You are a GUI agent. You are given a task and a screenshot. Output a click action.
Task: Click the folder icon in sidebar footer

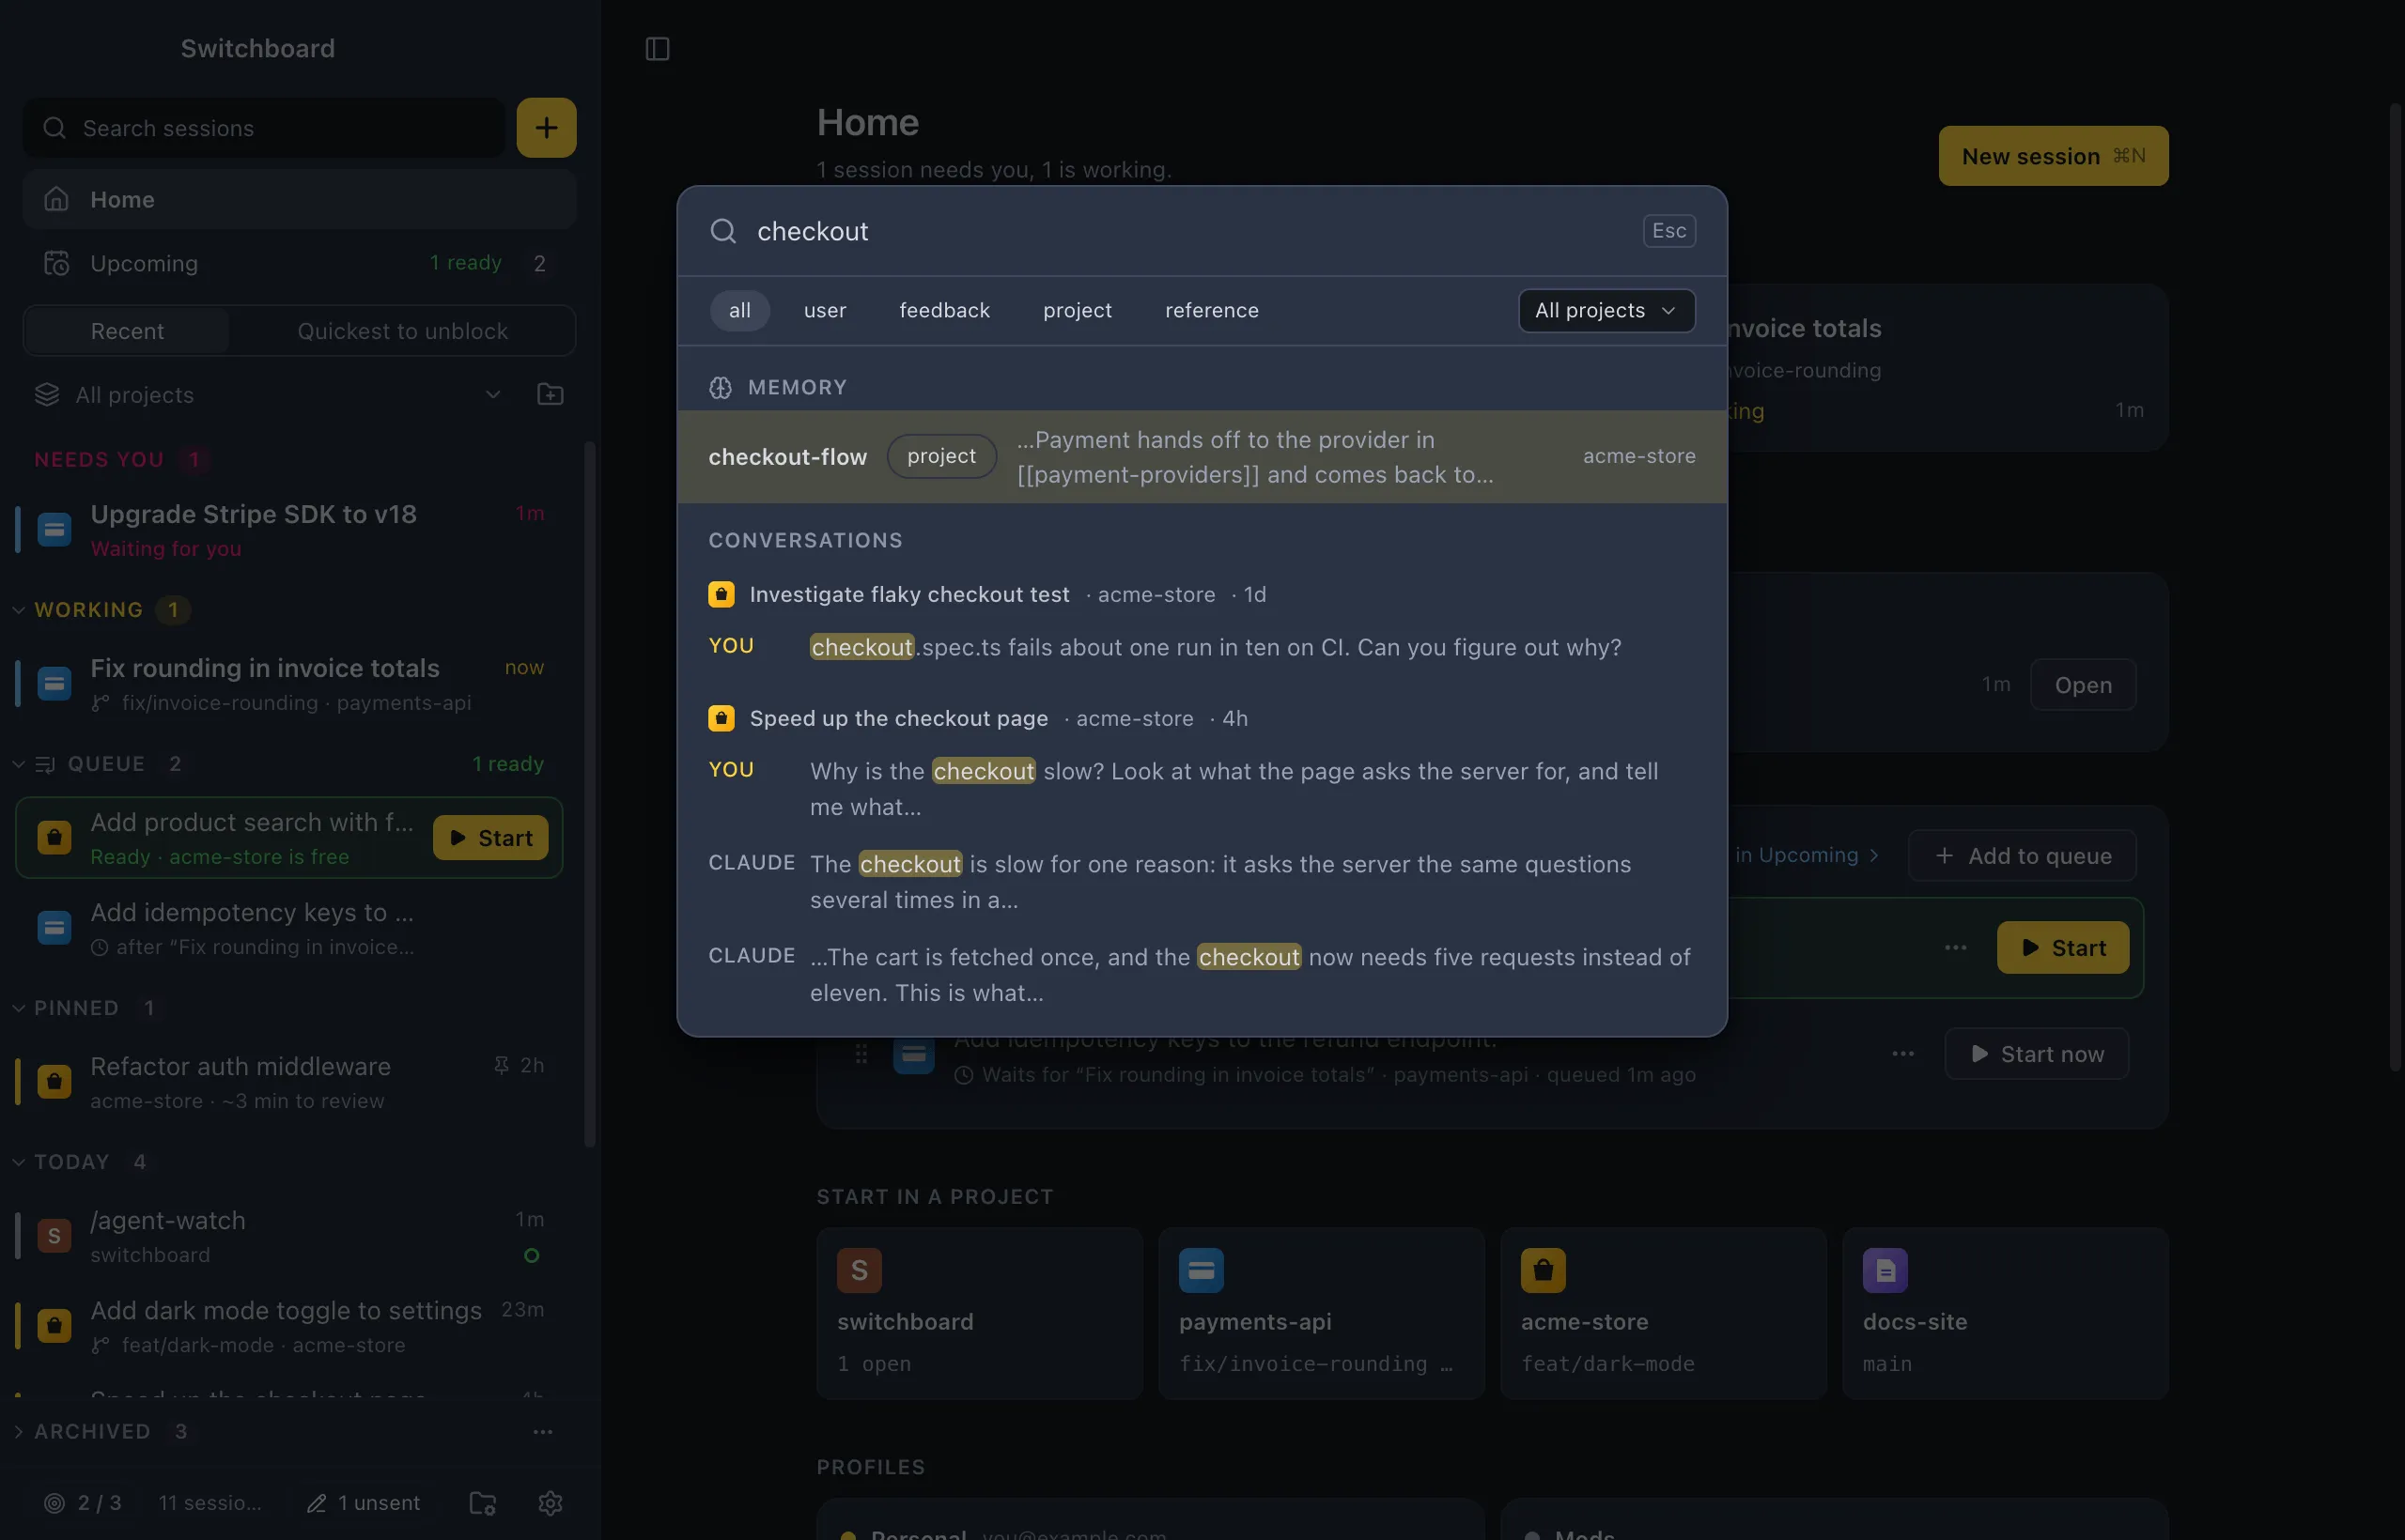pyautogui.click(x=483, y=1503)
